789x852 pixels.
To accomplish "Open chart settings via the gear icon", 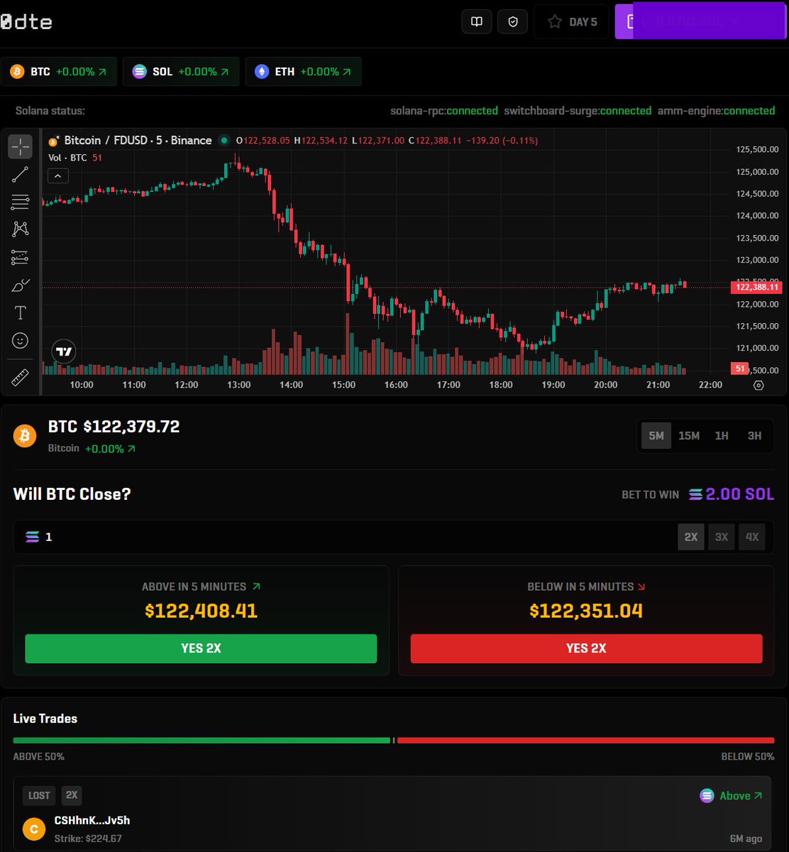I will tap(758, 385).
